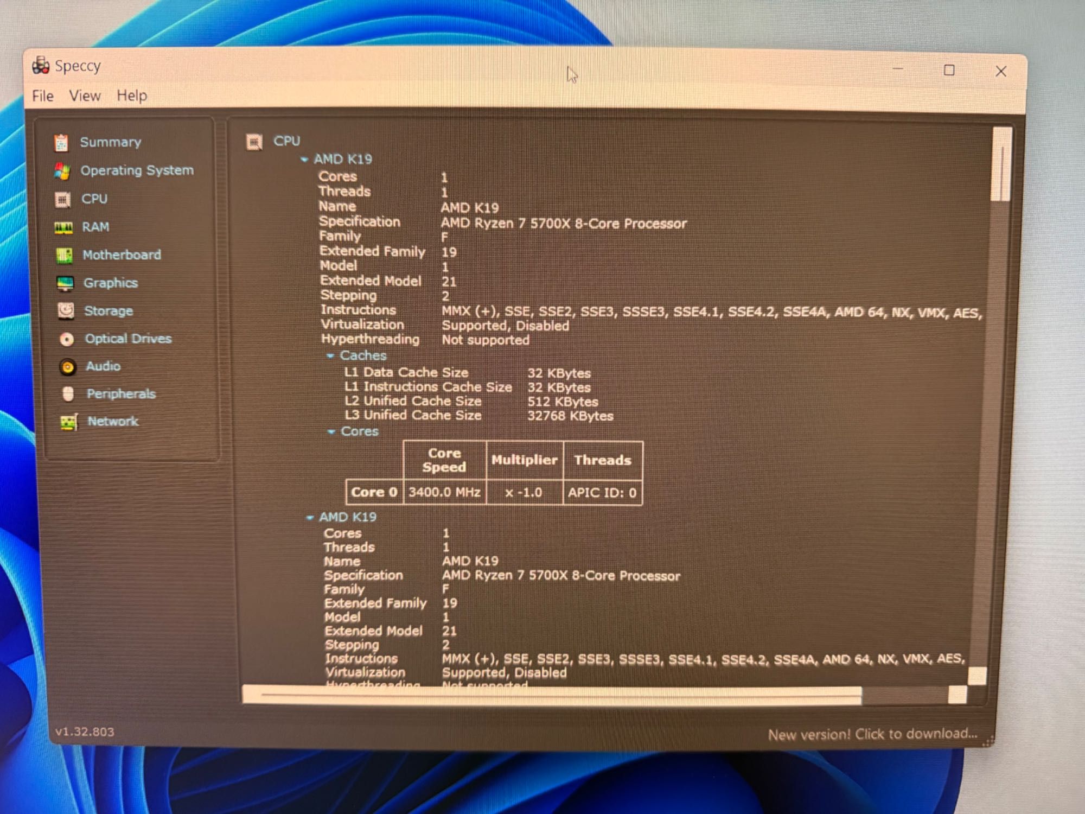This screenshot has height=814, width=1085.
Task: Click the v1.32.803 version label
Action: coord(85,732)
